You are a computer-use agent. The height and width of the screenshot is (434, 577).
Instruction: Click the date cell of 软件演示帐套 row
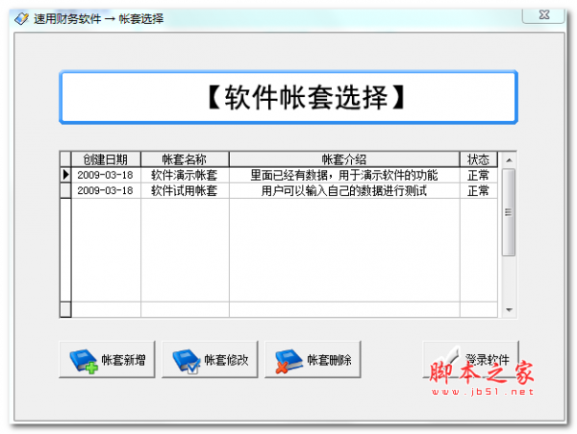point(106,175)
